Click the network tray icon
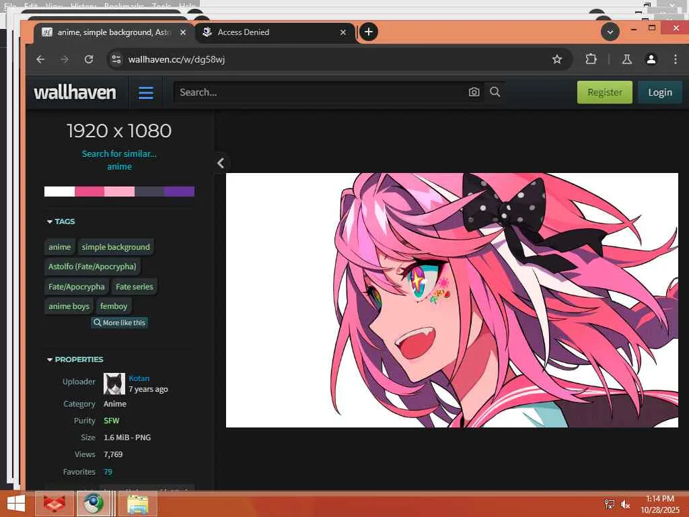 point(610,504)
